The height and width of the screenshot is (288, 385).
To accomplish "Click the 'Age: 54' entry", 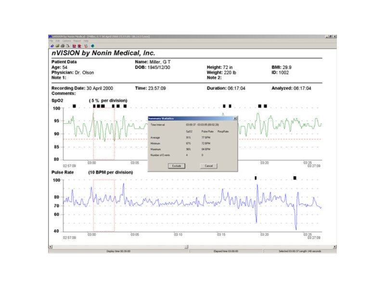I will coord(59,67).
